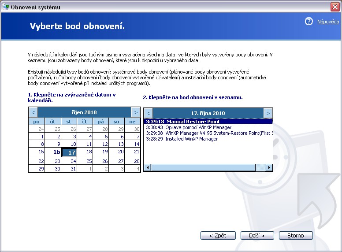Click the list's right scroll arrow

pyautogui.click(x=269, y=167)
